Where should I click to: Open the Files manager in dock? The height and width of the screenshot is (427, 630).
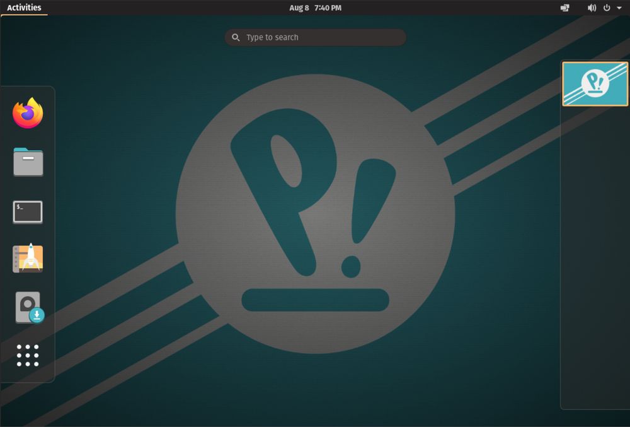(28, 161)
